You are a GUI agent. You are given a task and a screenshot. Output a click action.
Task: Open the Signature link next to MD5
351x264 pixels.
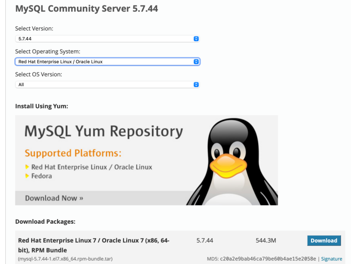331,259
